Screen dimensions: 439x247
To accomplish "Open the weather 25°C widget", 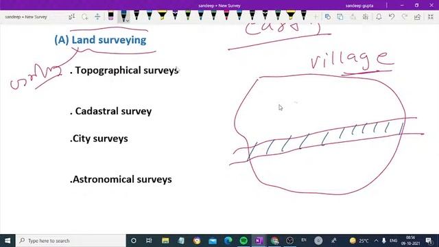I will (x=359, y=241).
